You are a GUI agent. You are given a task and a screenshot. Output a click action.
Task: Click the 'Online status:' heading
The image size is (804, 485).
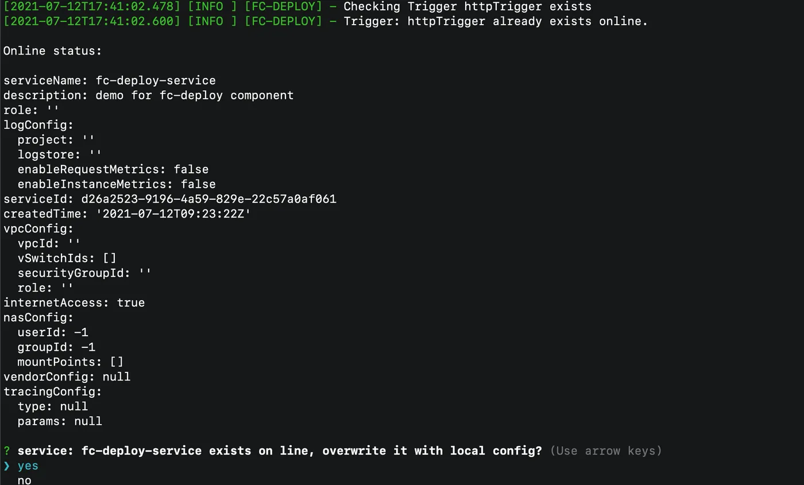[x=52, y=51]
